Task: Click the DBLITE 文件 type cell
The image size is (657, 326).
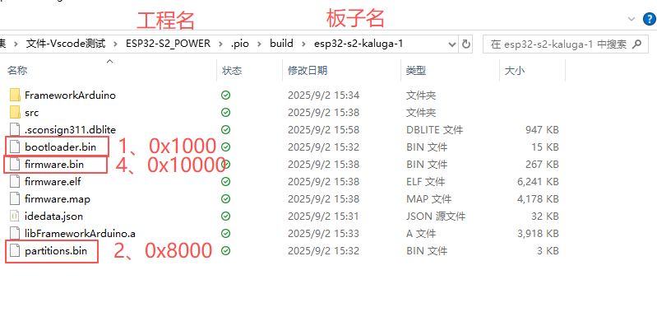Action: coord(434,129)
